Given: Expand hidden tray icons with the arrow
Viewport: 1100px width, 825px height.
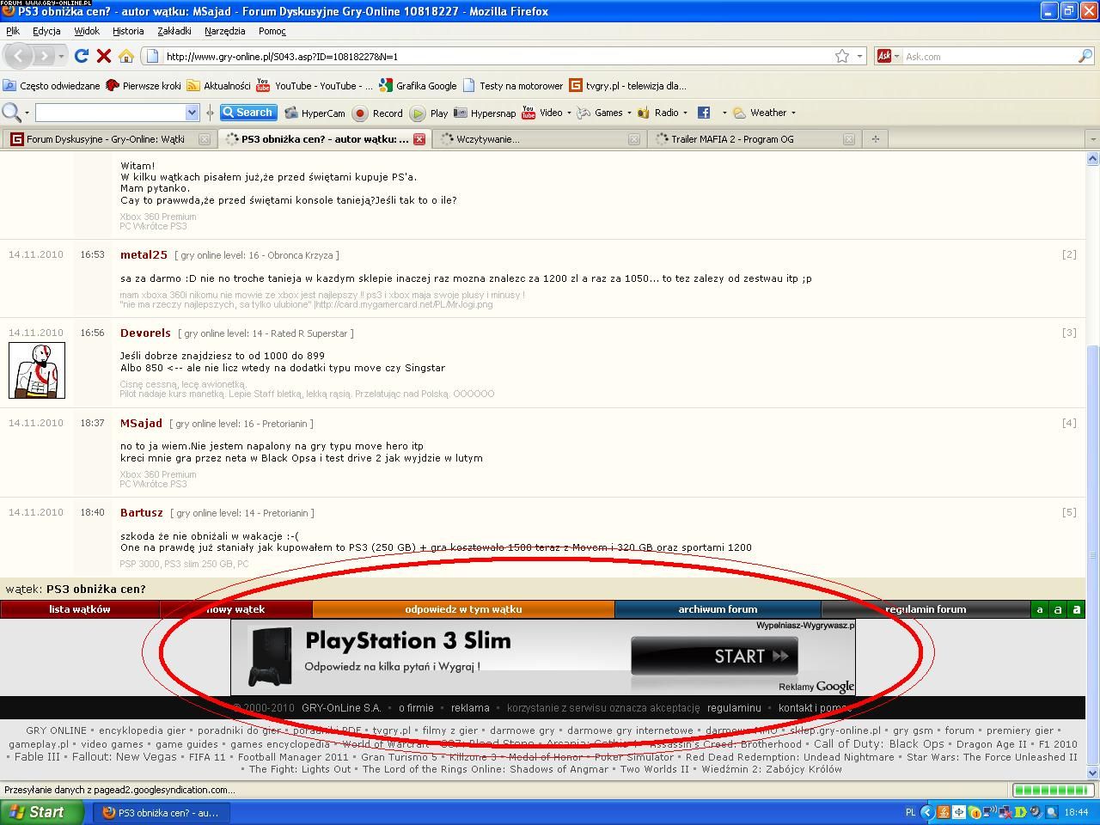Looking at the screenshot, I should point(926,812).
